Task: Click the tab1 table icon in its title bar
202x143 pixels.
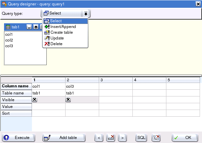Action: (x=8, y=27)
